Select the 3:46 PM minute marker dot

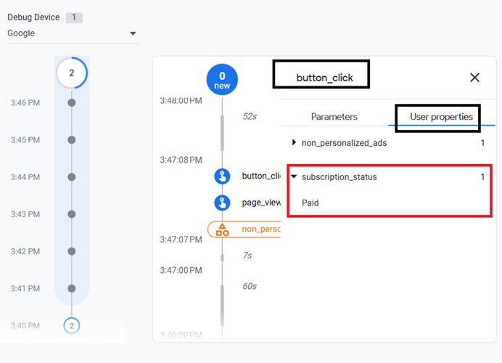(72, 103)
